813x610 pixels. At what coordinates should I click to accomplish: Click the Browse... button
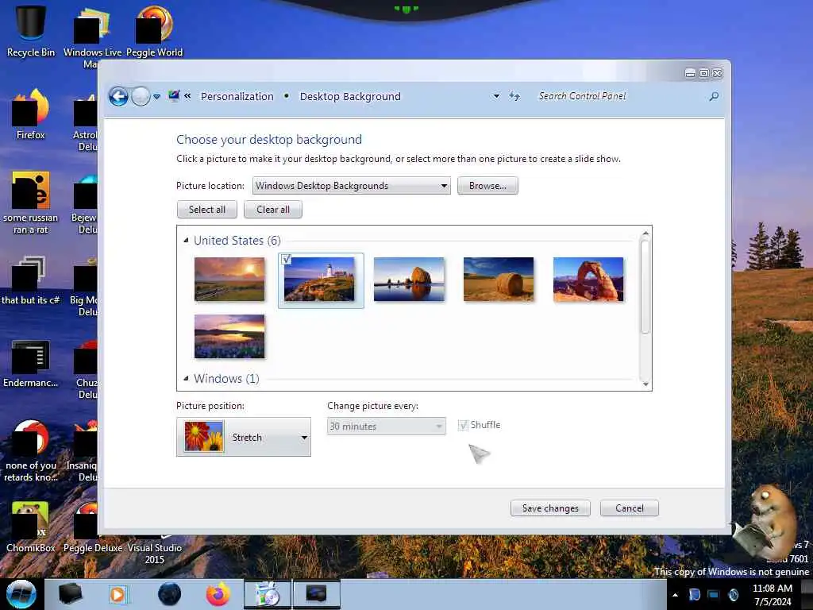coord(487,186)
